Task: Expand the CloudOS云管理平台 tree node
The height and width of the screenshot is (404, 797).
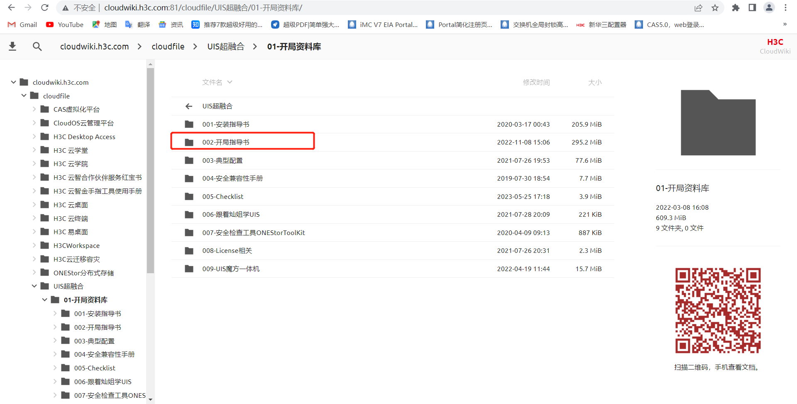Action: pyautogui.click(x=34, y=123)
